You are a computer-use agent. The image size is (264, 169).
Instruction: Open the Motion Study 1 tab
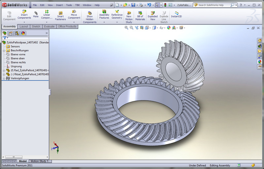tap(40, 161)
